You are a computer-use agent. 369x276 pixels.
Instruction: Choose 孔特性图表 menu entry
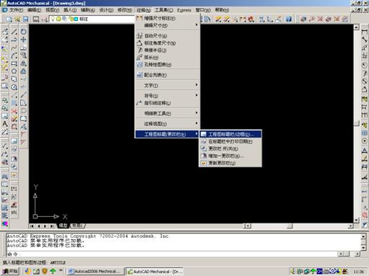[x=168, y=65]
